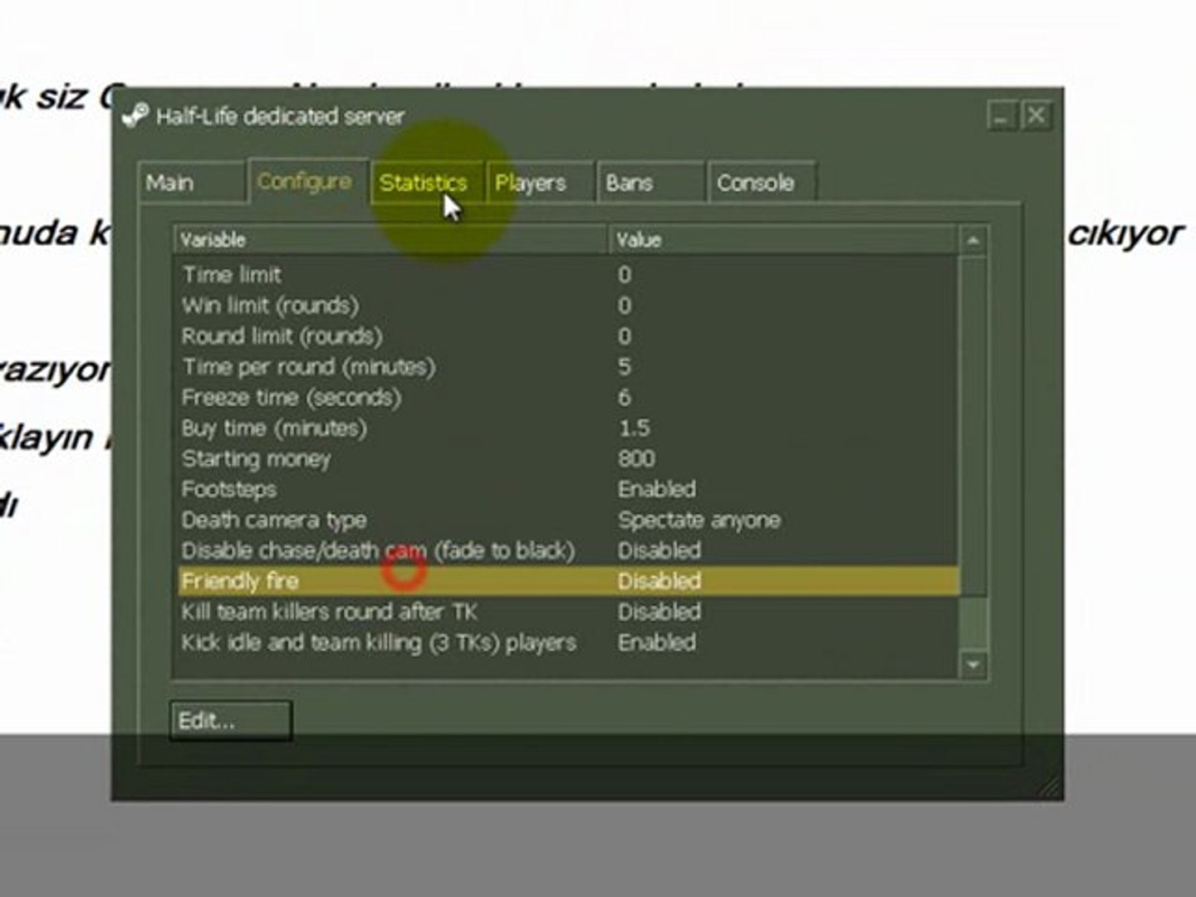Click the Disabled value for Friendly fire

coord(659,581)
